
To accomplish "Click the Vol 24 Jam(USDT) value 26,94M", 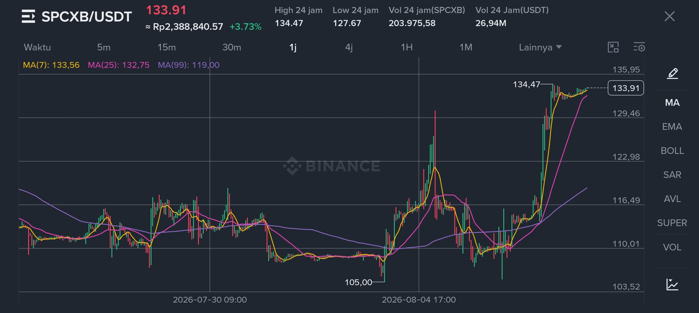I will 491,23.
